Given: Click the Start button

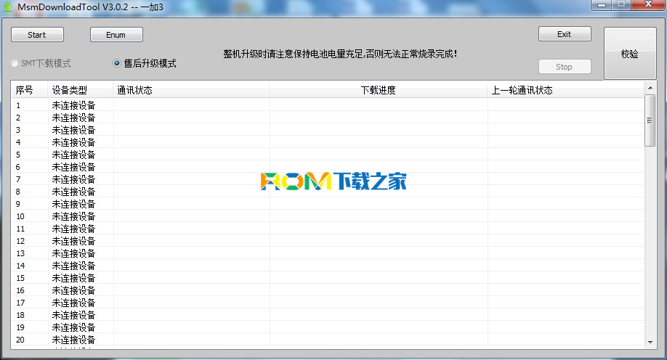Looking at the screenshot, I should tap(38, 35).
